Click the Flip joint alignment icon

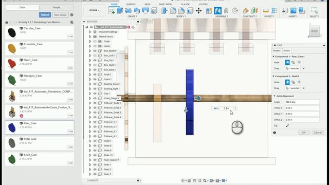coord(287,125)
